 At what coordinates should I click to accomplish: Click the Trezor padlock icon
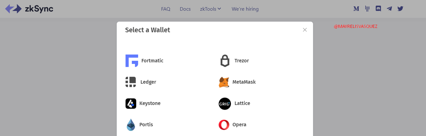pyautogui.click(x=225, y=61)
